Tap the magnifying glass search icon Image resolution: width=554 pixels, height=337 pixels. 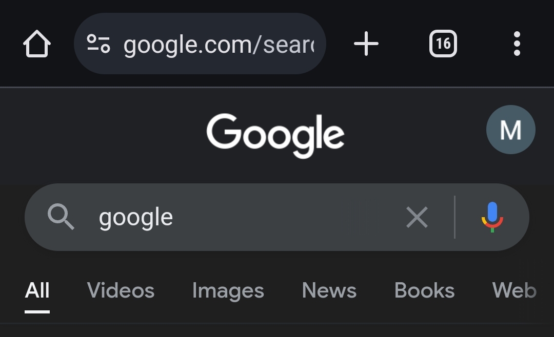pos(61,217)
